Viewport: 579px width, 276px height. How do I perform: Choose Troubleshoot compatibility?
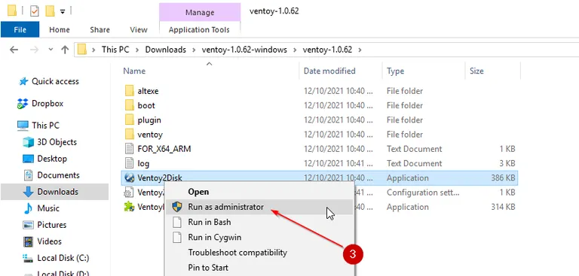click(x=259, y=253)
